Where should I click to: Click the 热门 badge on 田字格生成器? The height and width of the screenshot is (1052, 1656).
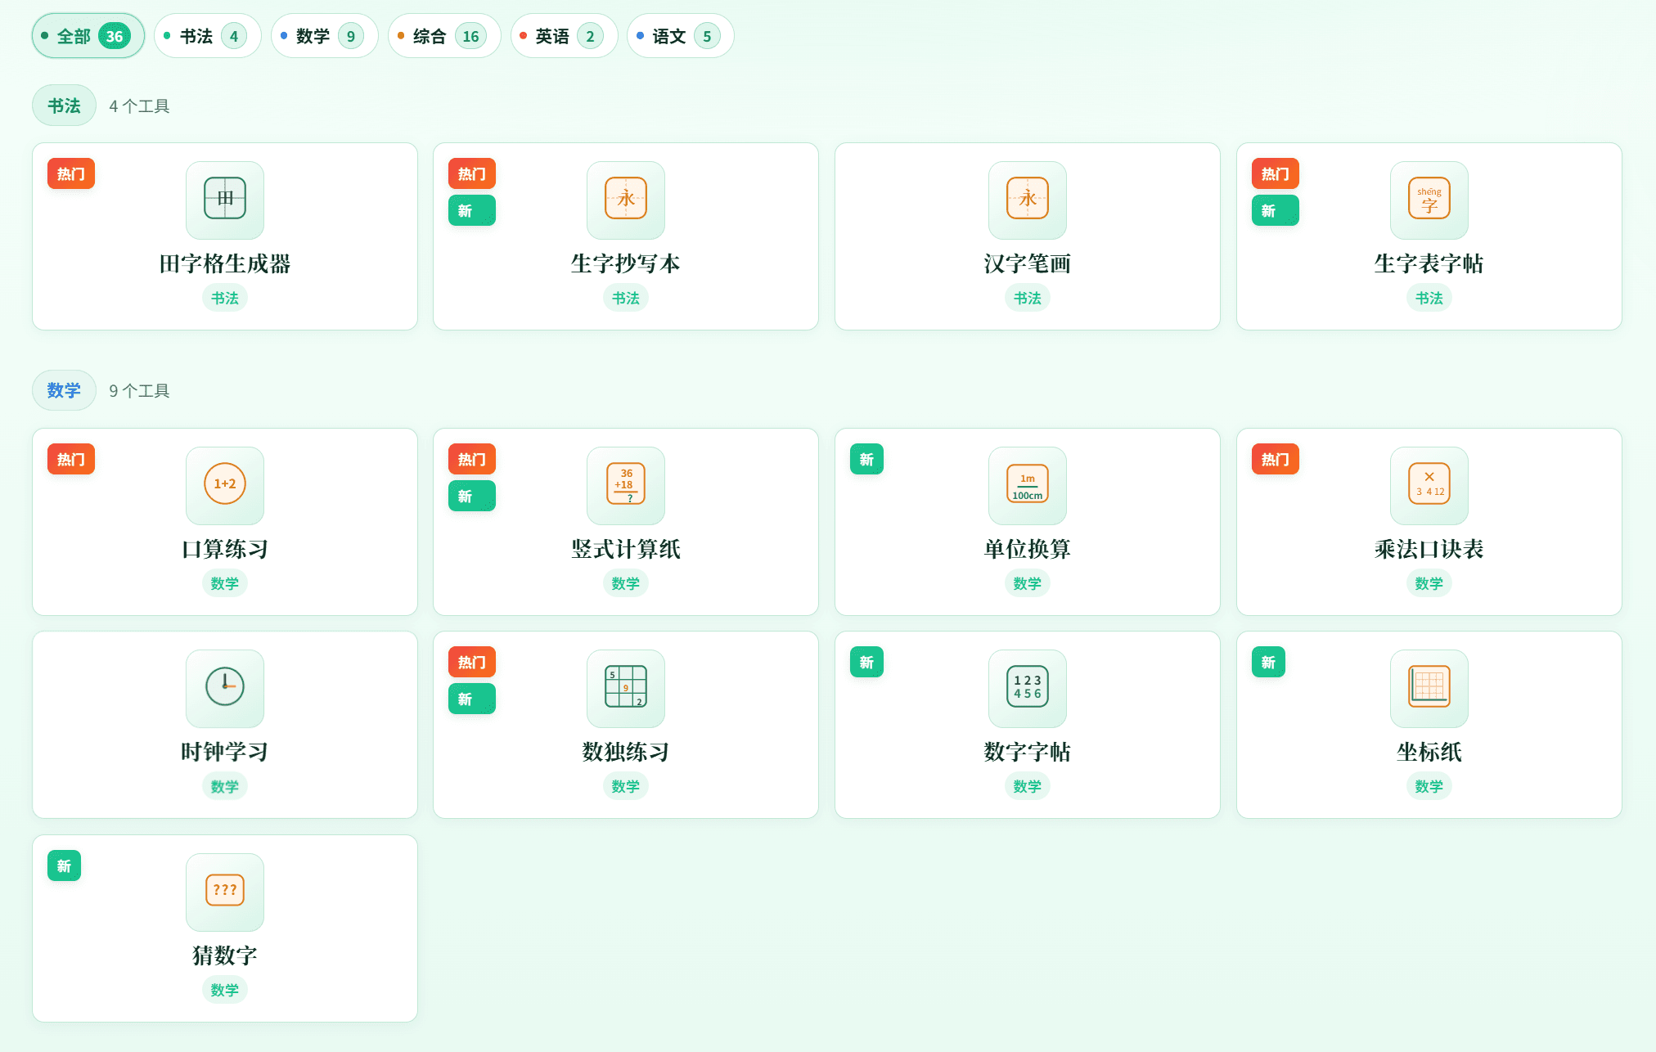point(71,173)
